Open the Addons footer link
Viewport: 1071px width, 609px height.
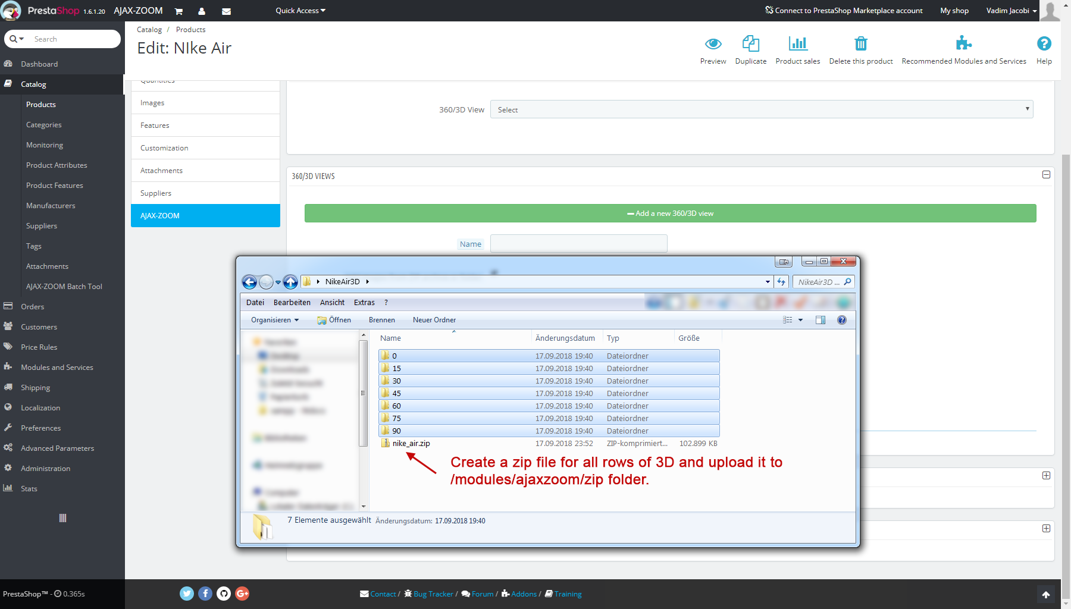[519, 594]
